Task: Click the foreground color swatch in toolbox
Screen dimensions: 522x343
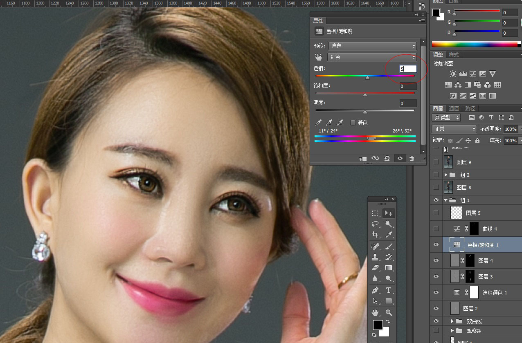Action: [378, 325]
